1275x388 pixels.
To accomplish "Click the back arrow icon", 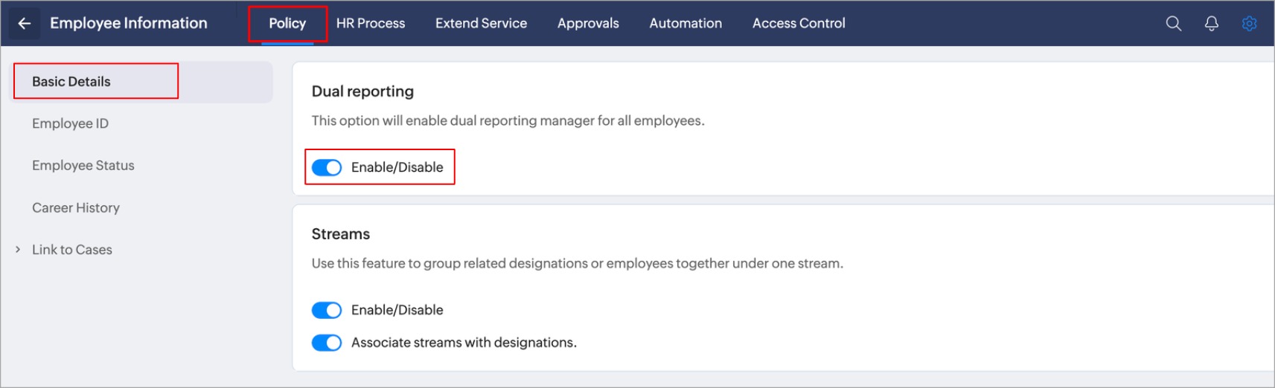I will tap(24, 24).
